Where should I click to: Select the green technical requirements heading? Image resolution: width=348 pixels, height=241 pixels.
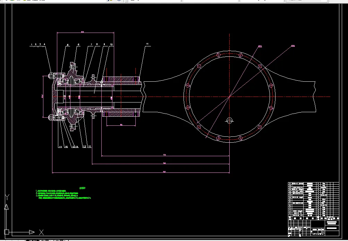coord(82,188)
